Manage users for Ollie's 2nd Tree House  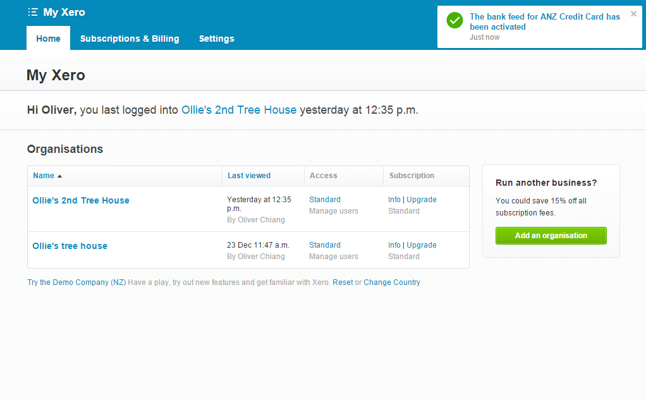click(x=334, y=211)
